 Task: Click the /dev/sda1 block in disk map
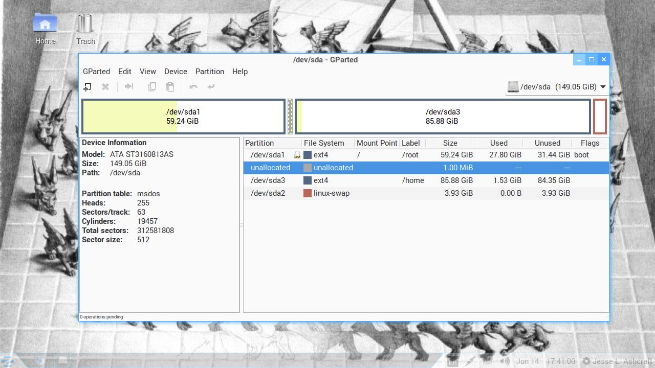(183, 117)
